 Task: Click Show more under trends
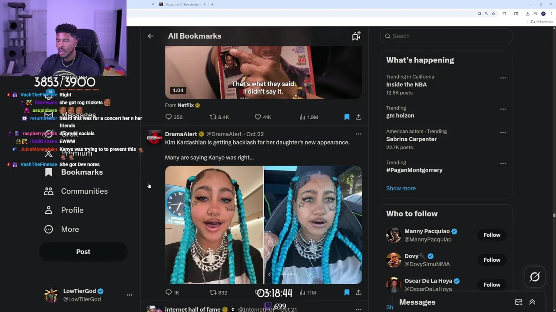(x=401, y=188)
